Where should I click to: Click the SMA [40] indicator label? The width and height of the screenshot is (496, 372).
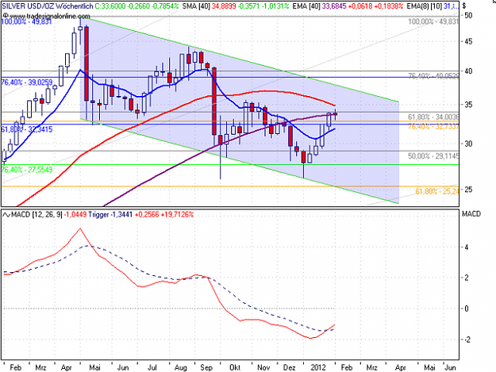pos(196,6)
